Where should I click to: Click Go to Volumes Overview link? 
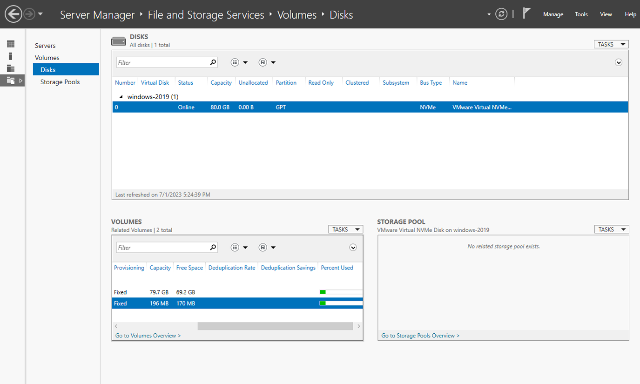pos(148,336)
